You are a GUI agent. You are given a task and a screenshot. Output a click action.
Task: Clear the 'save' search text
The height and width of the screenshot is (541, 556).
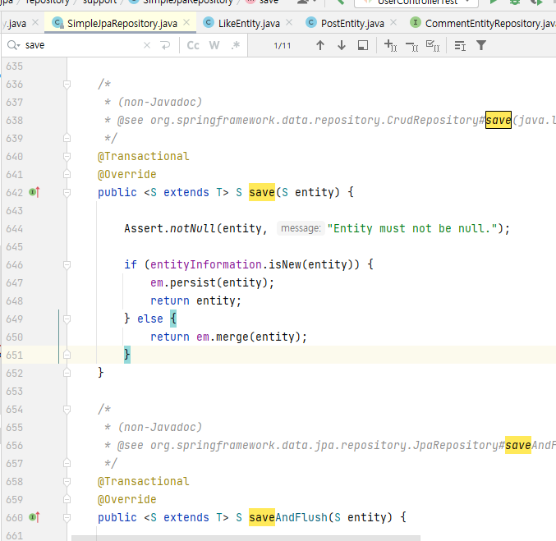147,45
